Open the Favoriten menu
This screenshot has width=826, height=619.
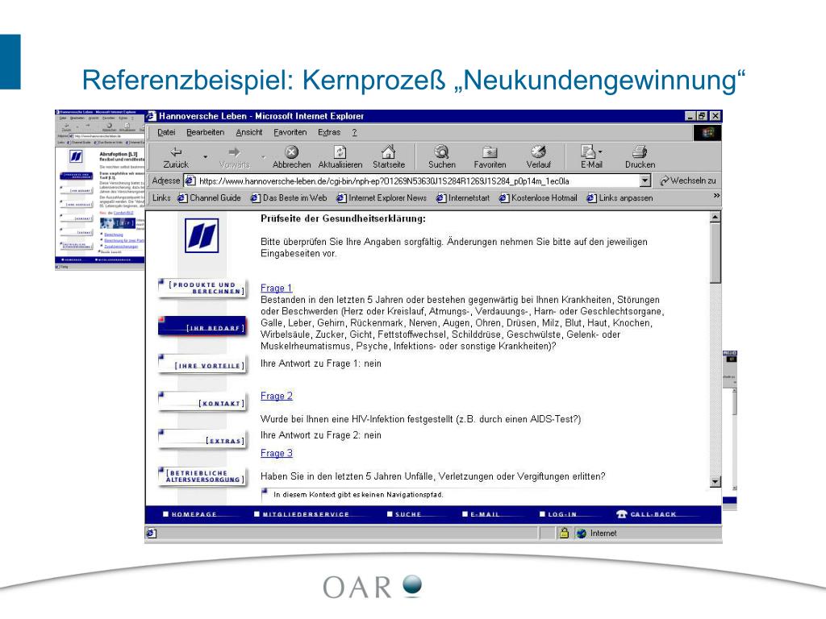coord(290,133)
